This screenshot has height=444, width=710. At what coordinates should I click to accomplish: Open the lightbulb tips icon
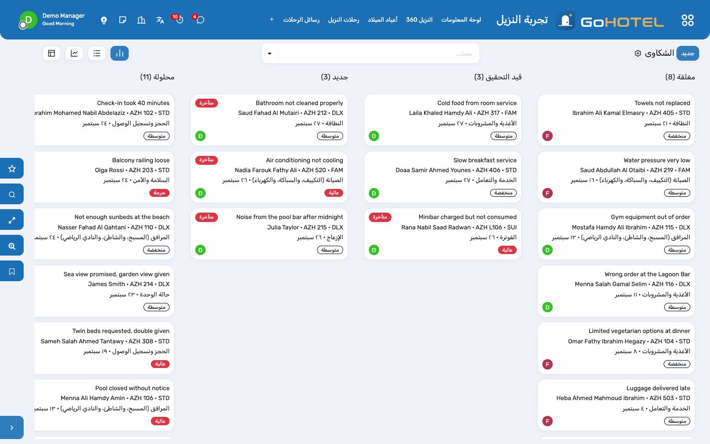coord(104,20)
